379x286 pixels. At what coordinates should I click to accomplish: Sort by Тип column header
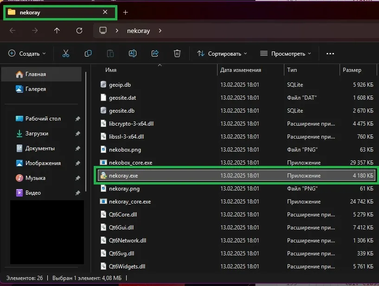[x=292, y=70]
